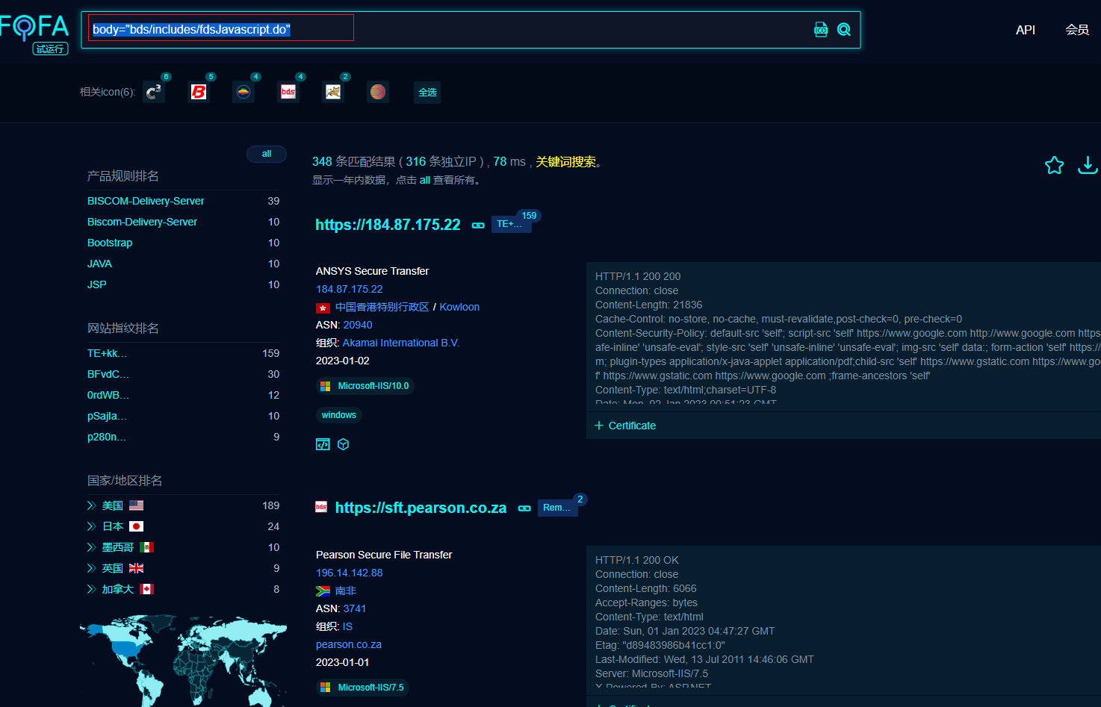Expand Certificate for the 184.87.175.22 result
1101x707 pixels.
click(x=625, y=426)
